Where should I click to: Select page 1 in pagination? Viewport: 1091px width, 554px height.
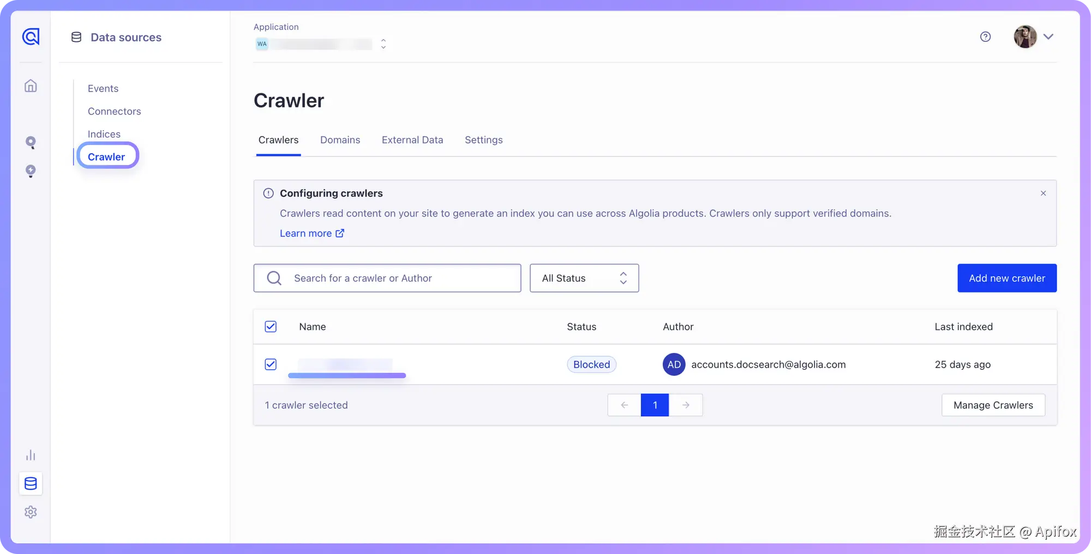[655, 405]
